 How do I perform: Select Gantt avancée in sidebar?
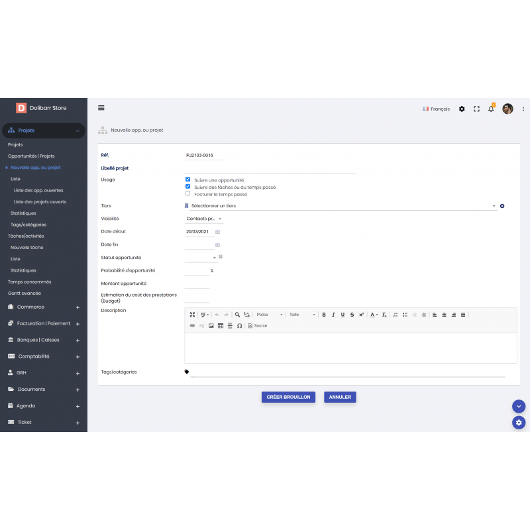click(25, 293)
